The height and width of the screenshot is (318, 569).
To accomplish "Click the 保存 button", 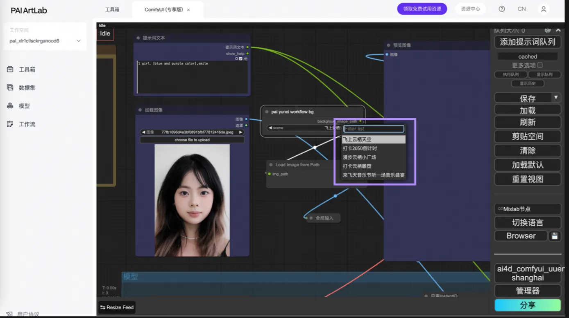I will pos(523,98).
